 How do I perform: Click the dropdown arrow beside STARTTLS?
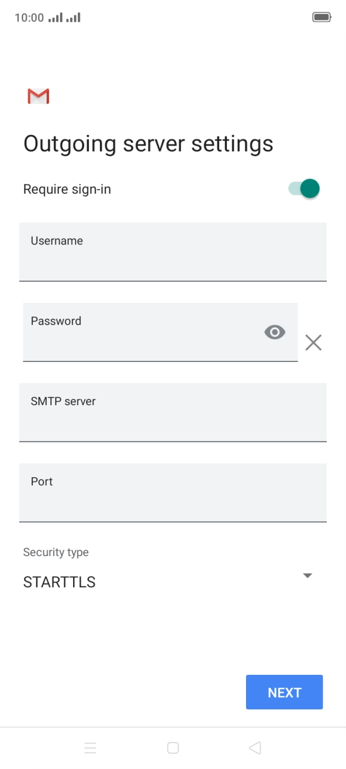pyautogui.click(x=308, y=575)
